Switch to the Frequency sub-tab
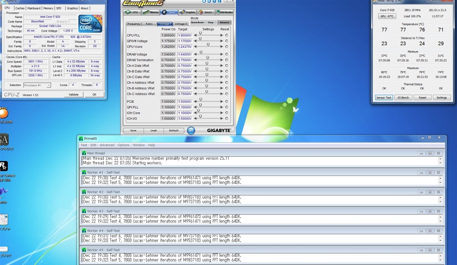This screenshot has width=457, height=265. point(134,24)
